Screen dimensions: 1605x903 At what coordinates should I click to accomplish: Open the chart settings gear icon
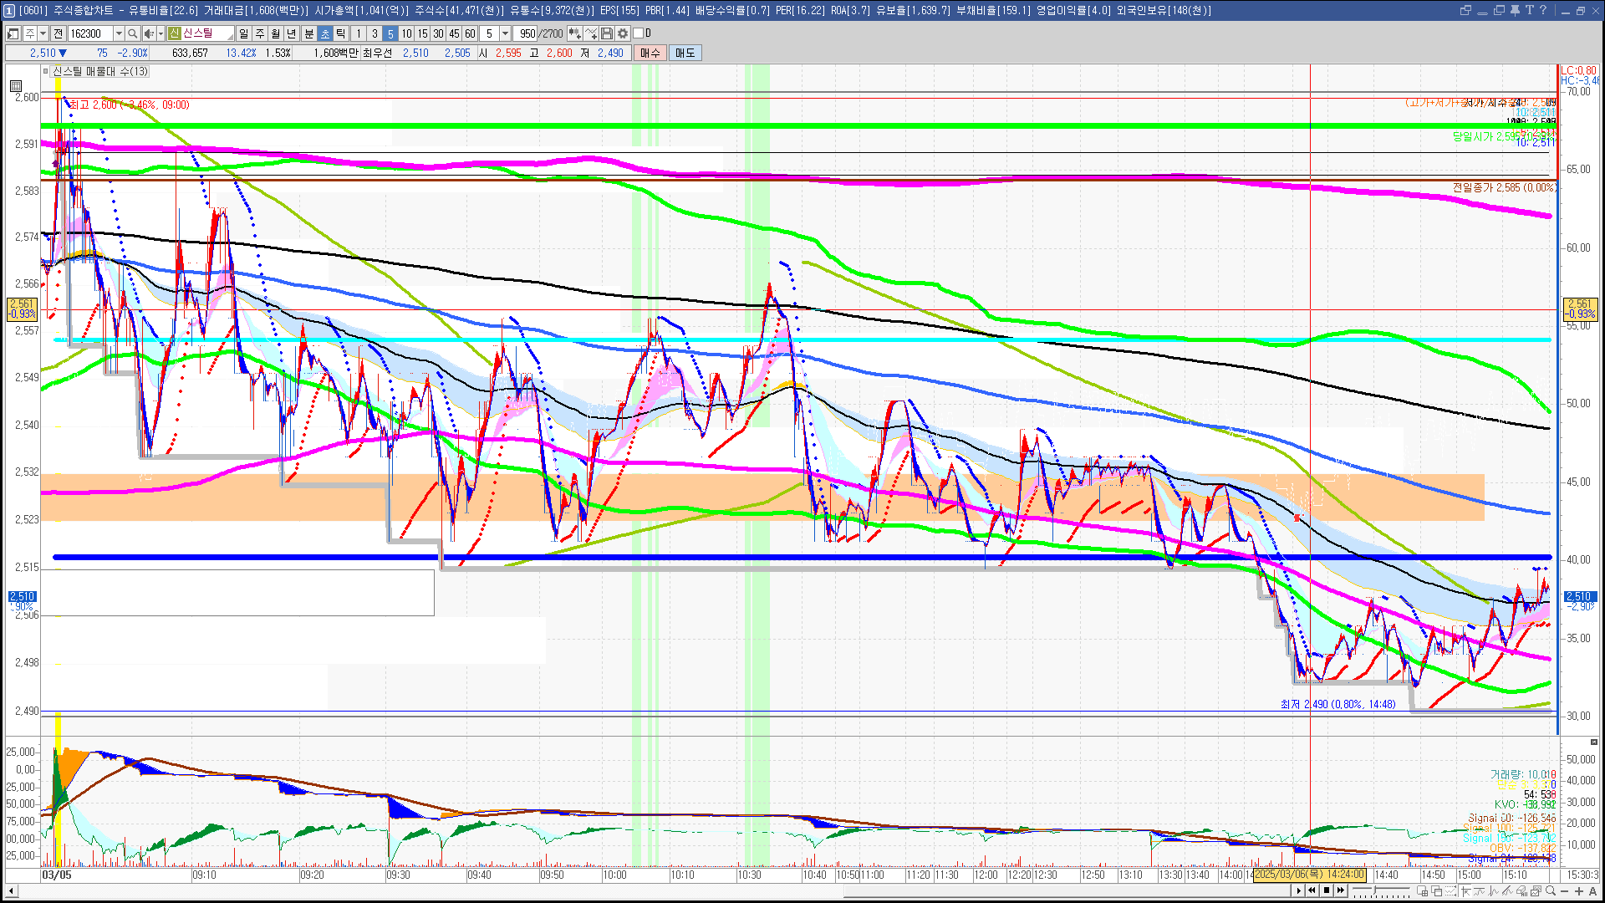623,33
